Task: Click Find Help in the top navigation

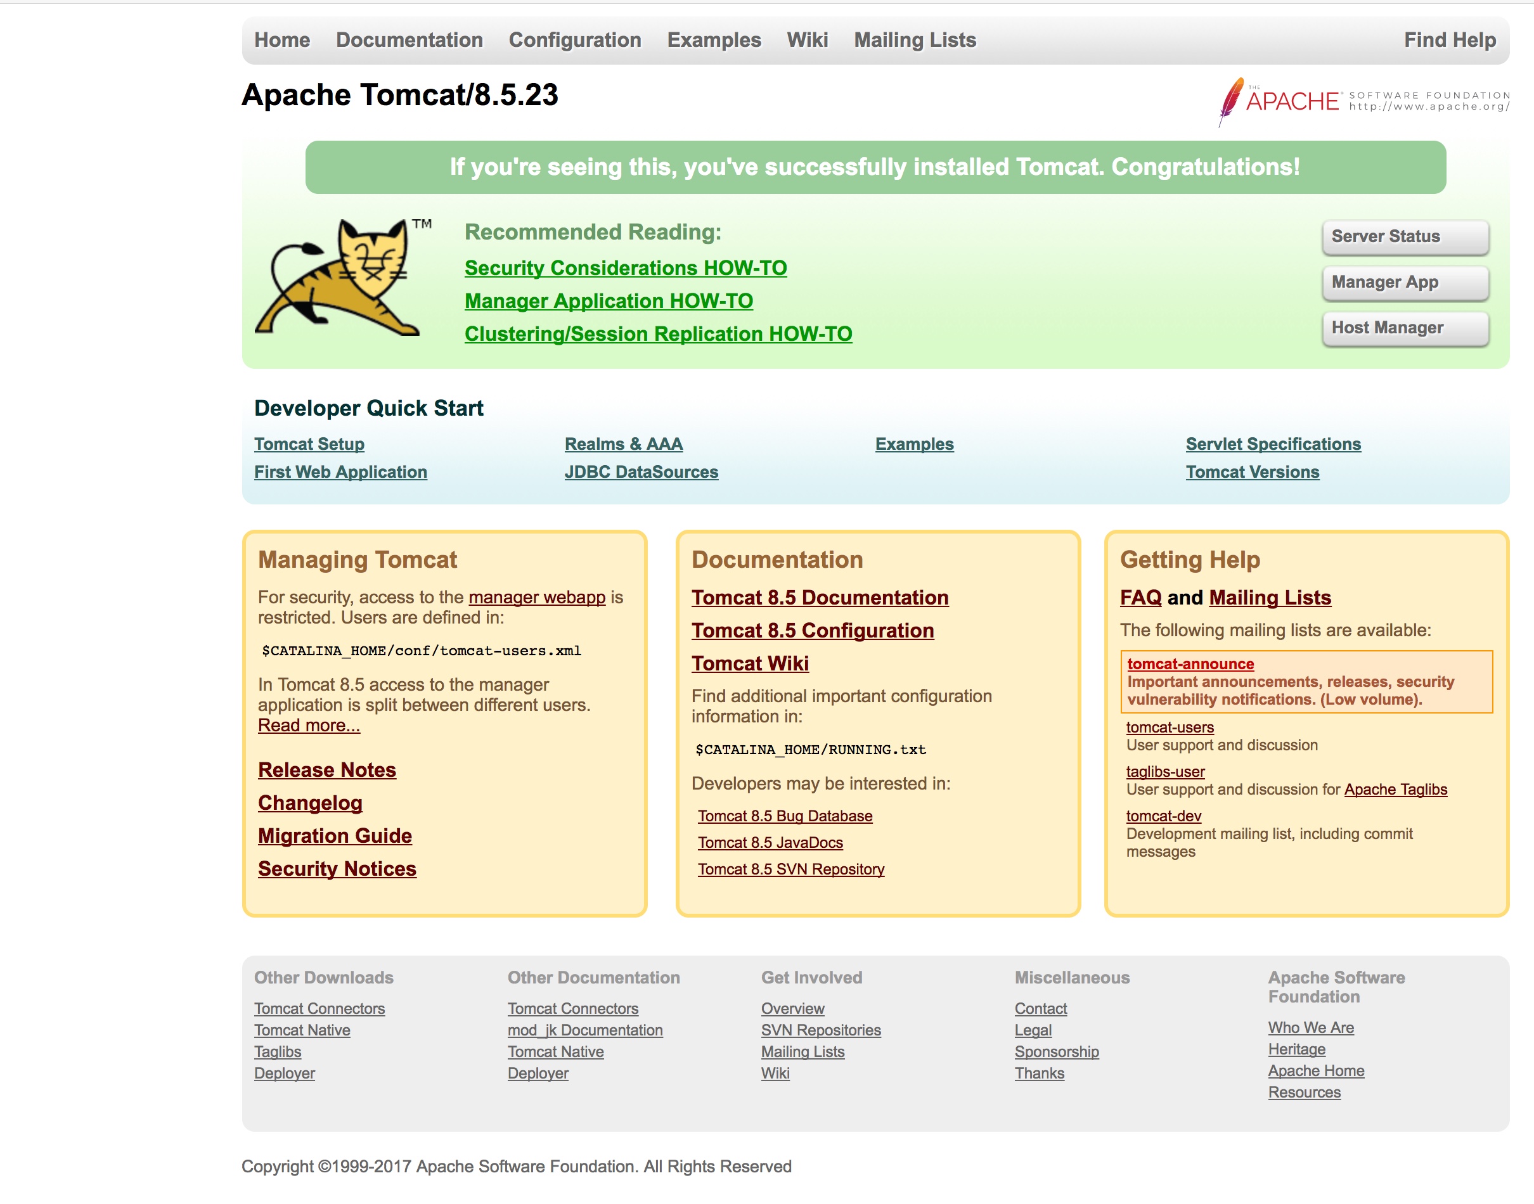Action: [x=1450, y=40]
